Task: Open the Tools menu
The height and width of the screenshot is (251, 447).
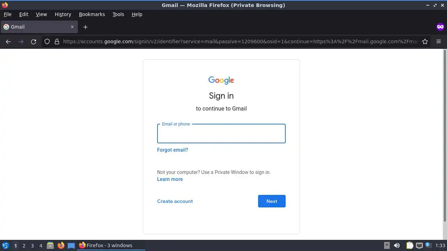Action: (118, 14)
